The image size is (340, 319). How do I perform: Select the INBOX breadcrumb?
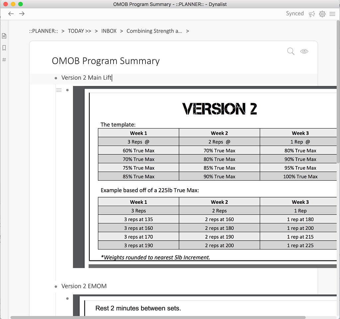click(109, 31)
